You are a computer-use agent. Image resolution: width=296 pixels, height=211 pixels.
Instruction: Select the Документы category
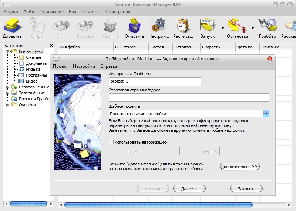37,63
